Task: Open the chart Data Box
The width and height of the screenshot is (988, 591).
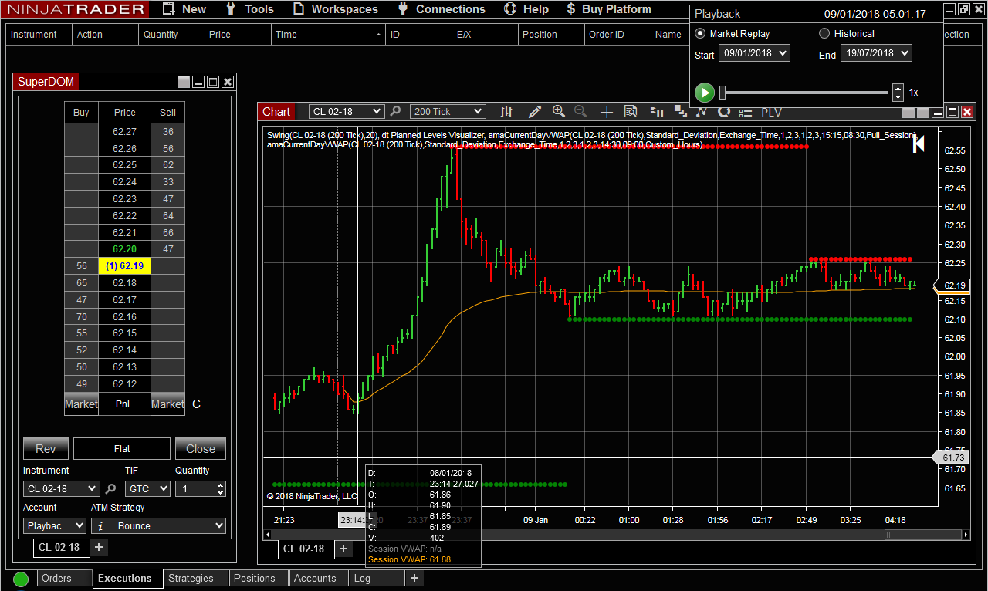Action: pos(631,112)
